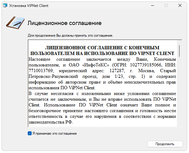The image size is (189, 153).
Task: Minimize the Установка ViPNet Client window
Action: click(x=153, y=5)
